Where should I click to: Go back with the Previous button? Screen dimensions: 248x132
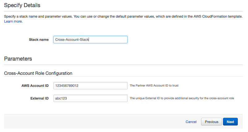212,122
